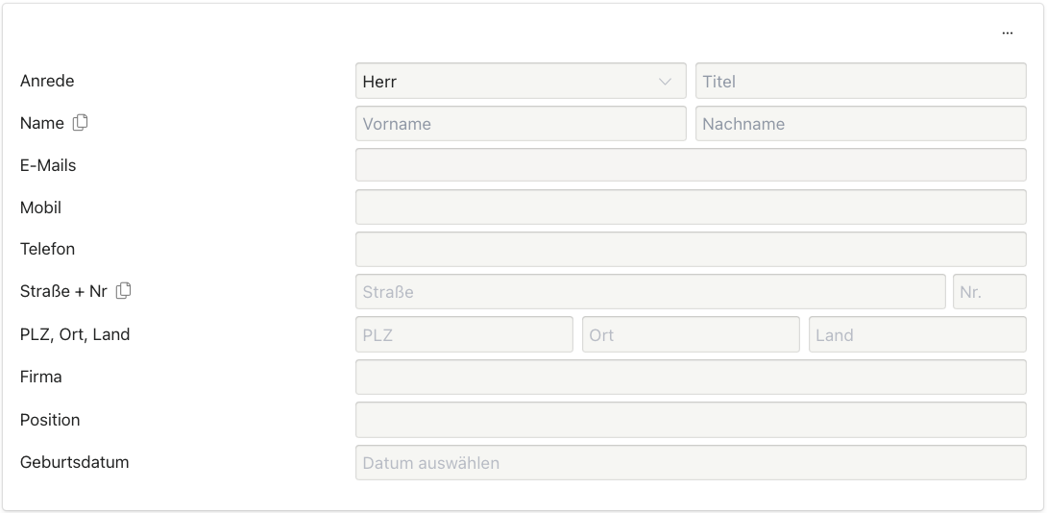This screenshot has width=1047, height=513.
Task: Click the Land country field
Action: [916, 334]
